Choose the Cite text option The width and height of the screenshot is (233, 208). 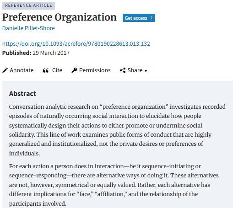click(x=57, y=70)
